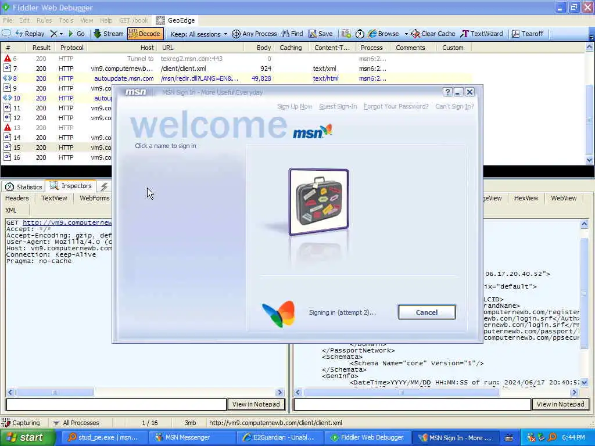The width and height of the screenshot is (595, 446).
Task: Cancel the MSN sign-in attempt
Action: click(x=426, y=312)
